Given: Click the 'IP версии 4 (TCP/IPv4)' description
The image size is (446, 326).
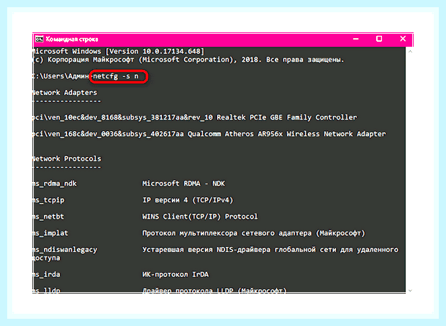Looking at the screenshot, I should pos(188,200).
